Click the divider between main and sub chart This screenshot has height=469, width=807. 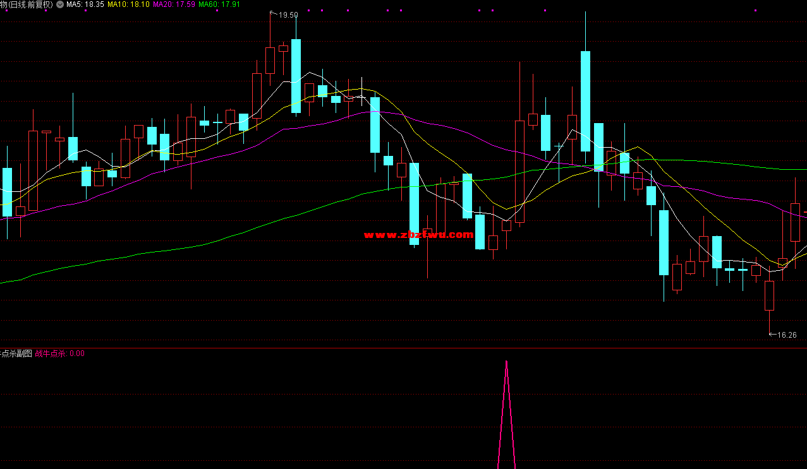pyautogui.click(x=403, y=348)
